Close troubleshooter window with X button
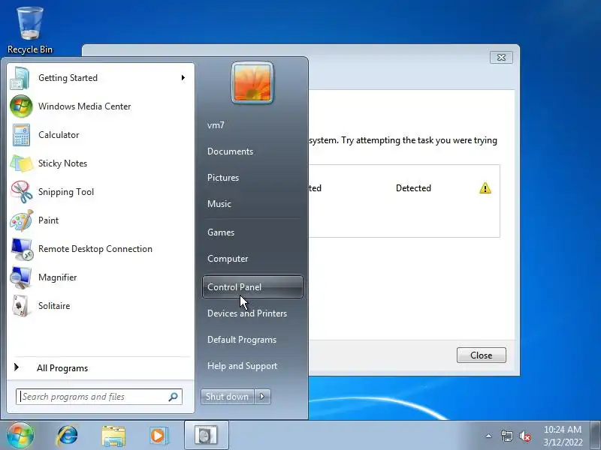 tap(501, 58)
